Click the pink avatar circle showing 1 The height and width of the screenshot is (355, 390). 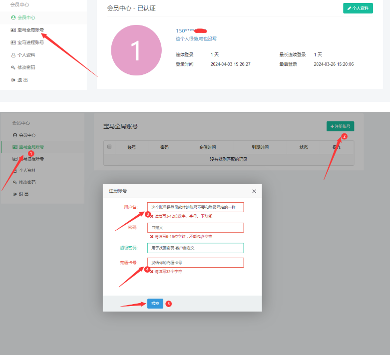(136, 50)
